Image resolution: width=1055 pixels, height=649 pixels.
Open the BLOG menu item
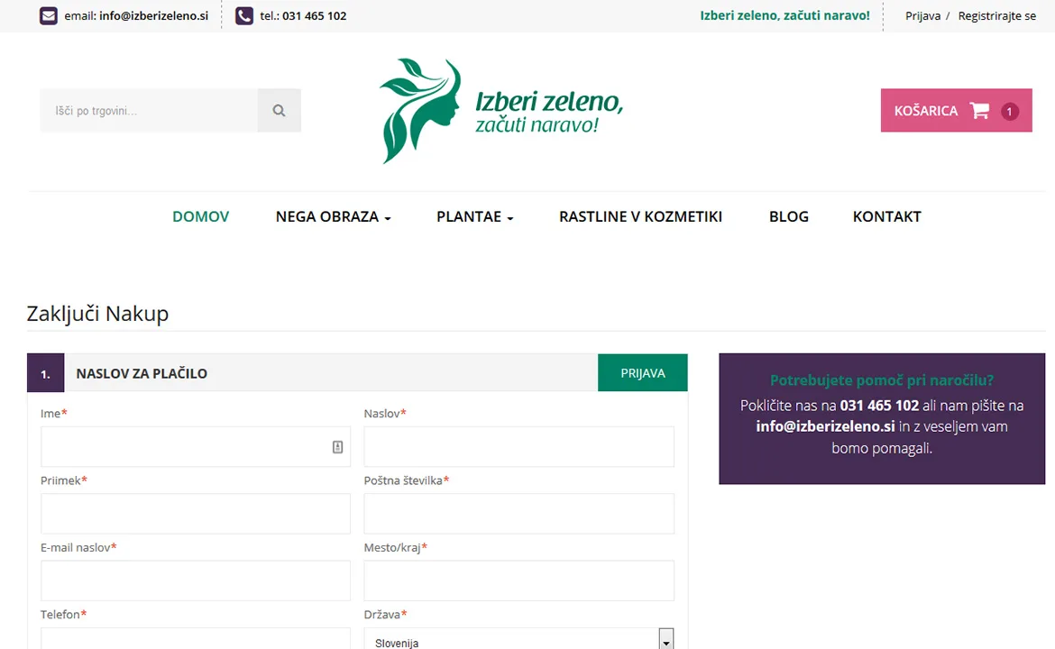[789, 216]
